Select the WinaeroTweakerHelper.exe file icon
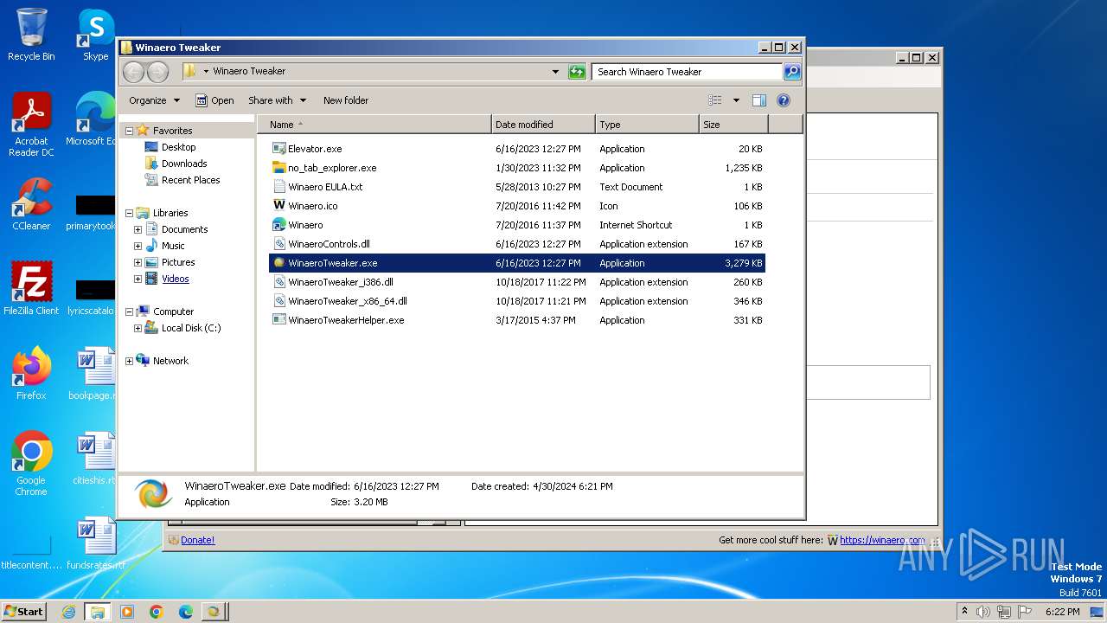The width and height of the screenshot is (1107, 623). tap(279, 320)
